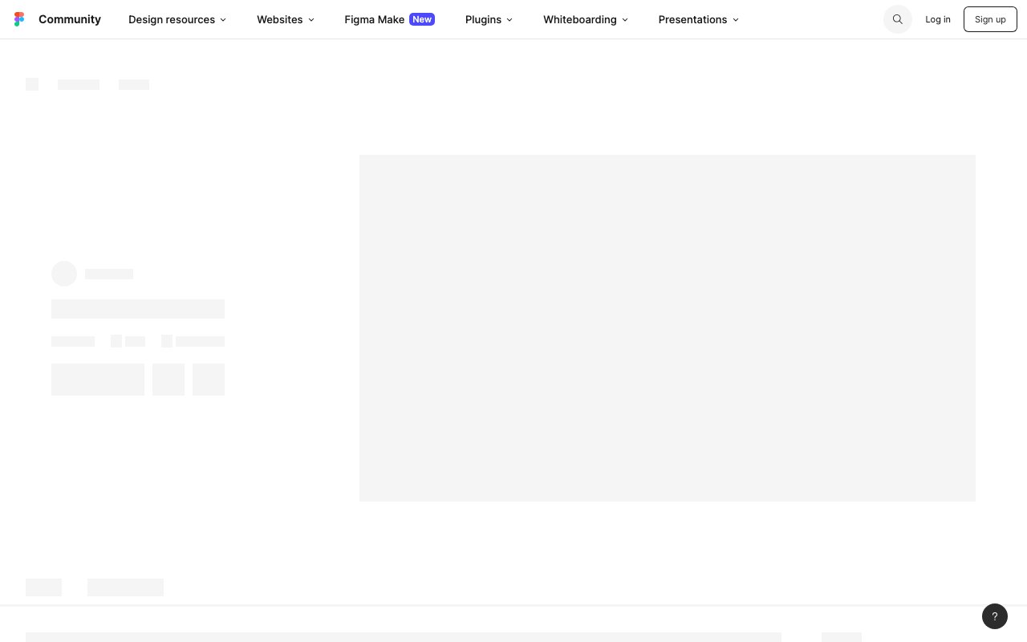Expand the Presentations dropdown

pyautogui.click(x=735, y=20)
